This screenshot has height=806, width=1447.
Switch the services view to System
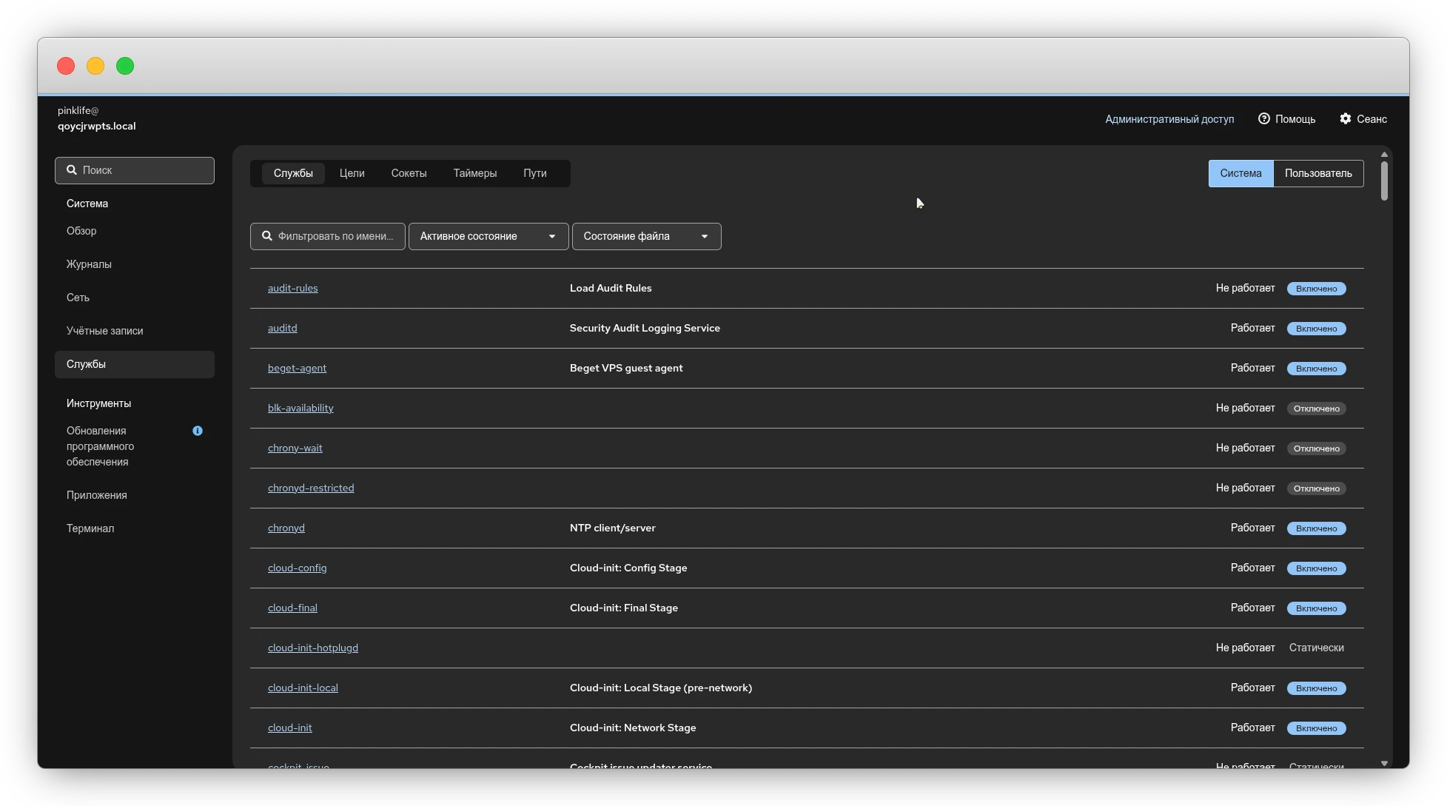click(1240, 173)
